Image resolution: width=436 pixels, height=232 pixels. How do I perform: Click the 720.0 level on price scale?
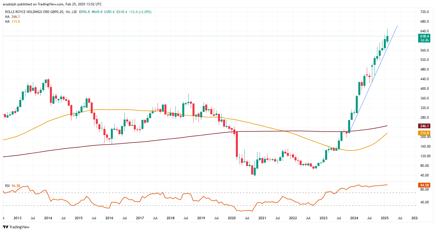click(x=424, y=12)
